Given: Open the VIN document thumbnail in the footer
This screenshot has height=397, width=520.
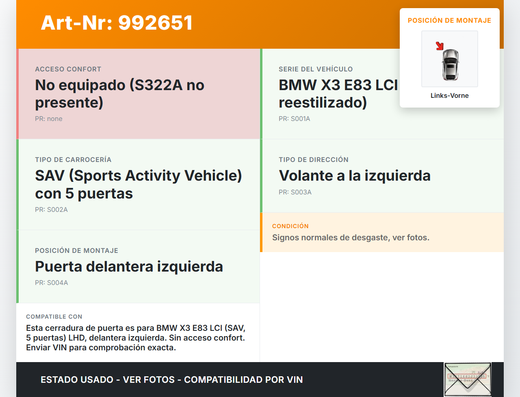Looking at the screenshot, I should [x=468, y=380].
